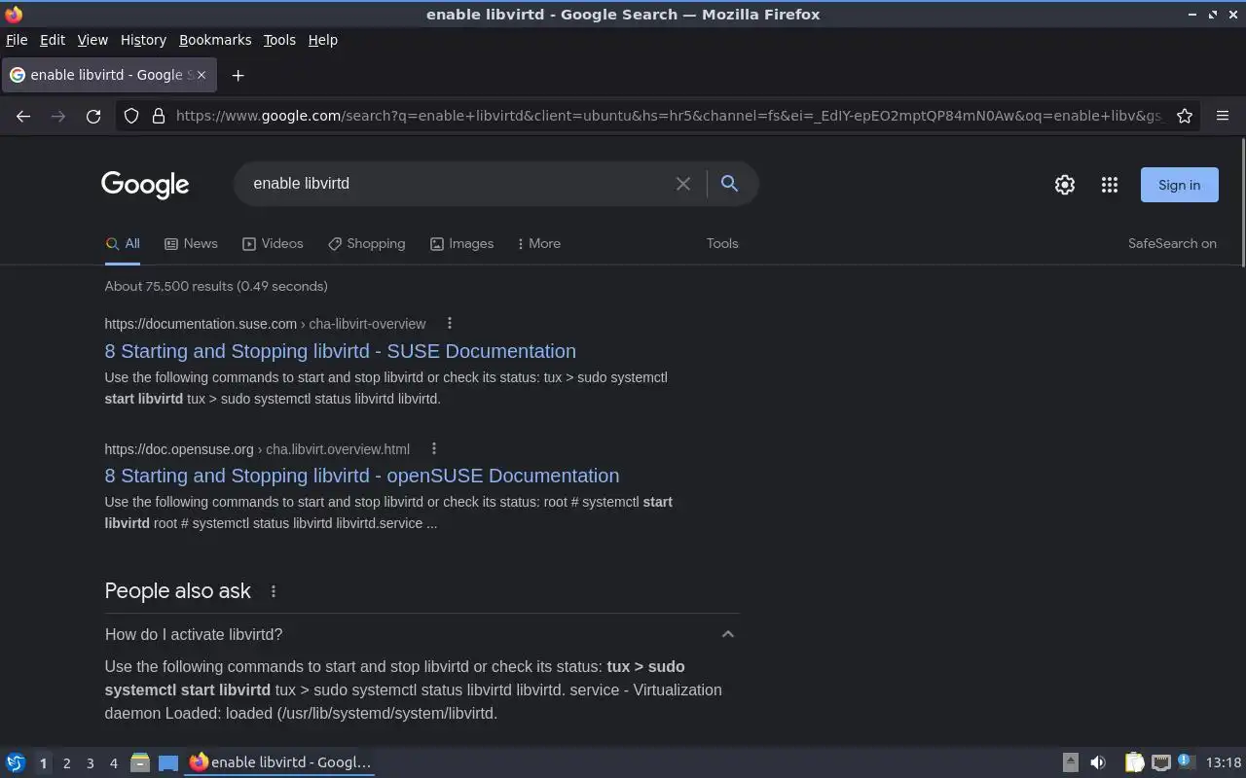Open openSUSE Documentation libvirtd result
The height and width of the screenshot is (778, 1246).
pyautogui.click(x=362, y=476)
